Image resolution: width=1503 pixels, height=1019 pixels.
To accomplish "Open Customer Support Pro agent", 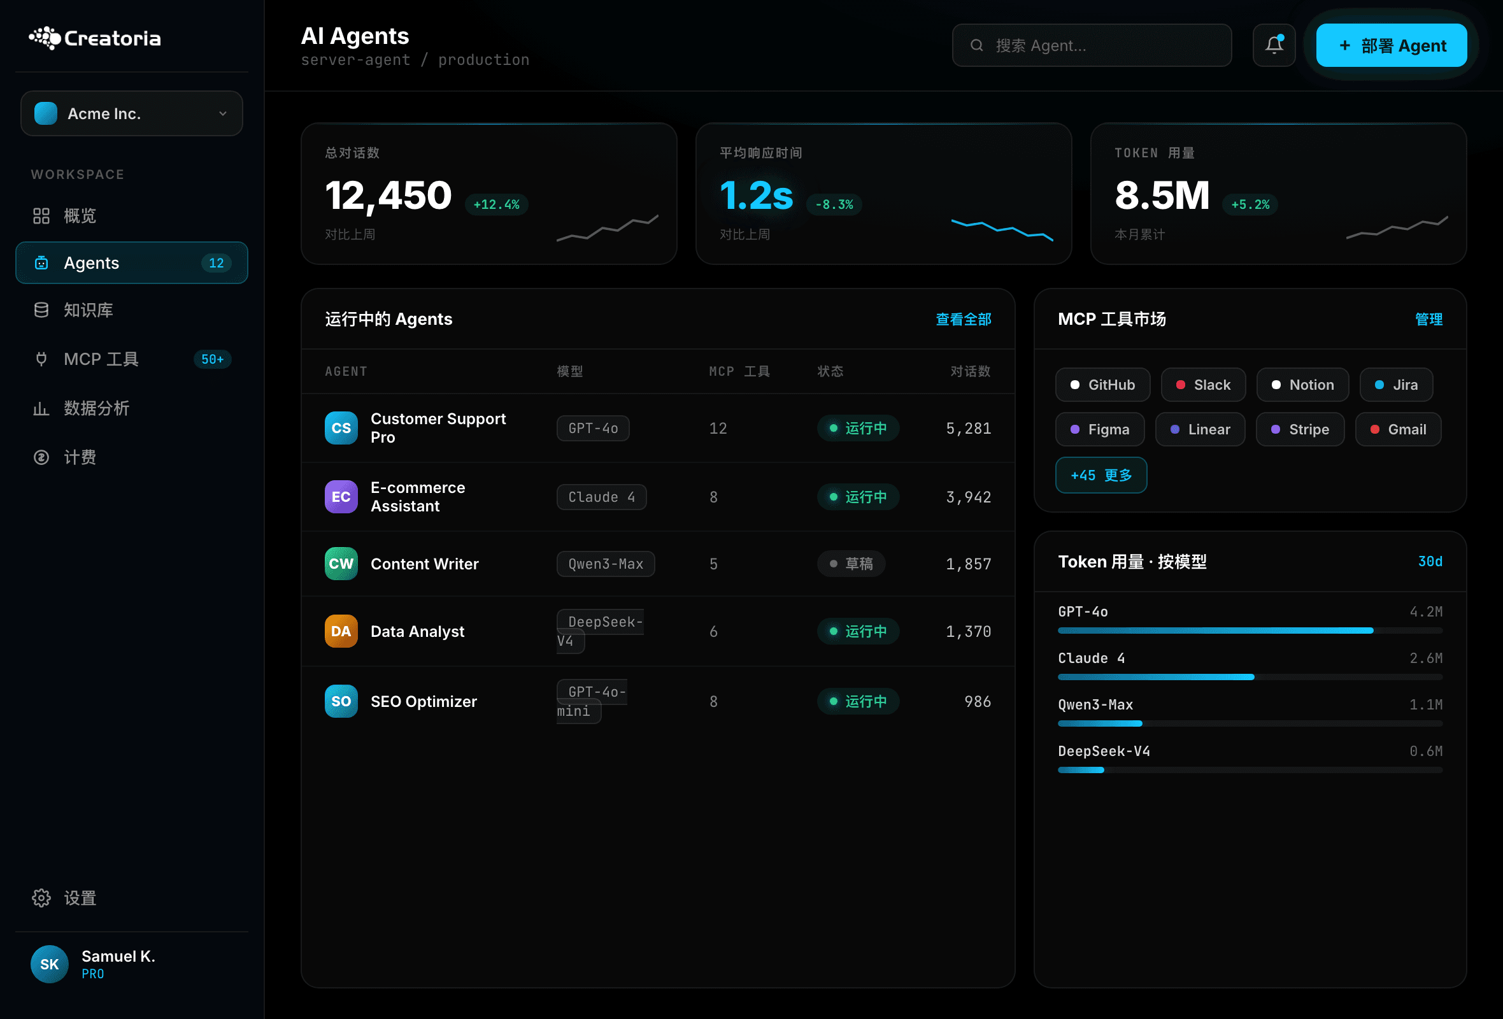I will (x=438, y=428).
